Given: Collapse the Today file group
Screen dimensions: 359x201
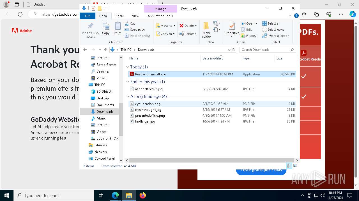Looking at the screenshot, I should pyautogui.click(x=128, y=67).
